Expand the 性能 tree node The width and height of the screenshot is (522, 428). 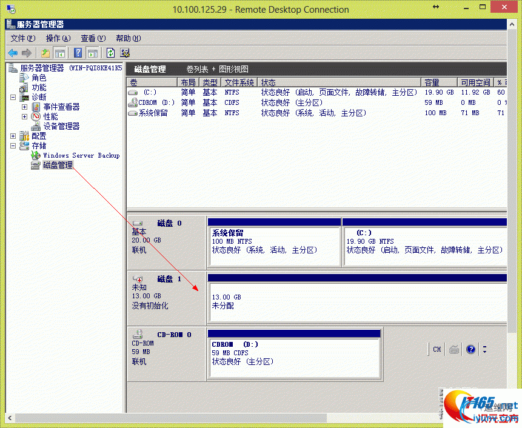[x=24, y=117]
